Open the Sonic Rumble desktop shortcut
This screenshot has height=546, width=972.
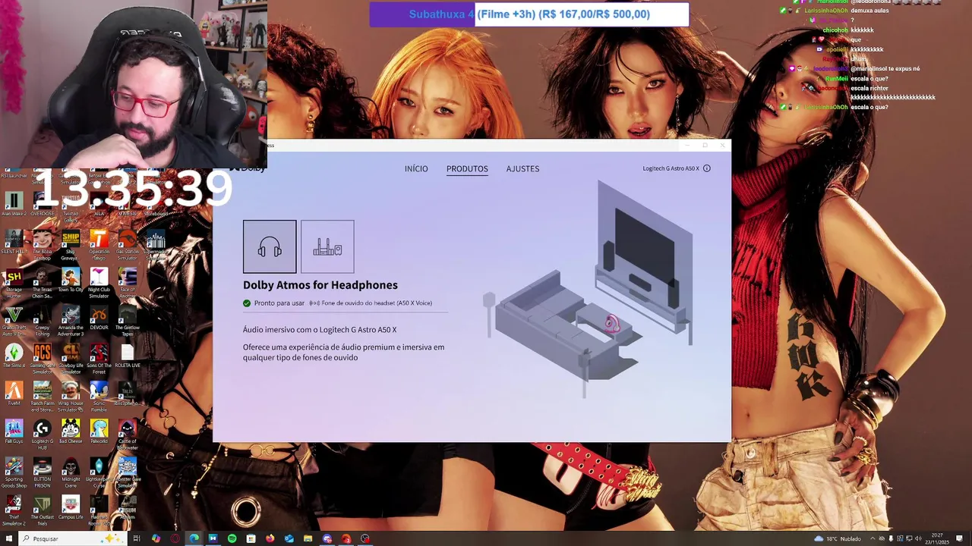99,396
